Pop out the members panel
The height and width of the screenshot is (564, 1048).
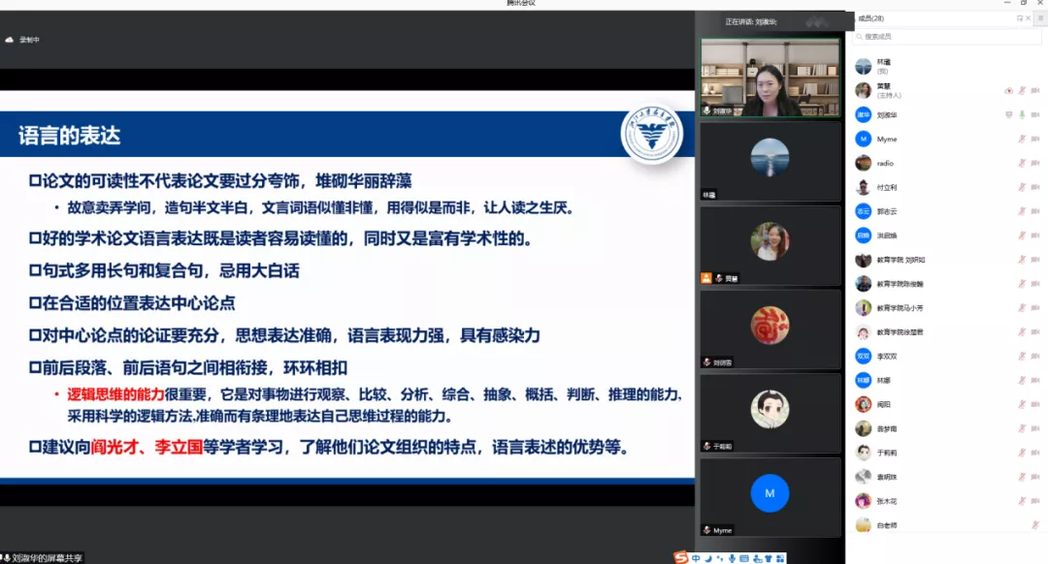(1019, 18)
